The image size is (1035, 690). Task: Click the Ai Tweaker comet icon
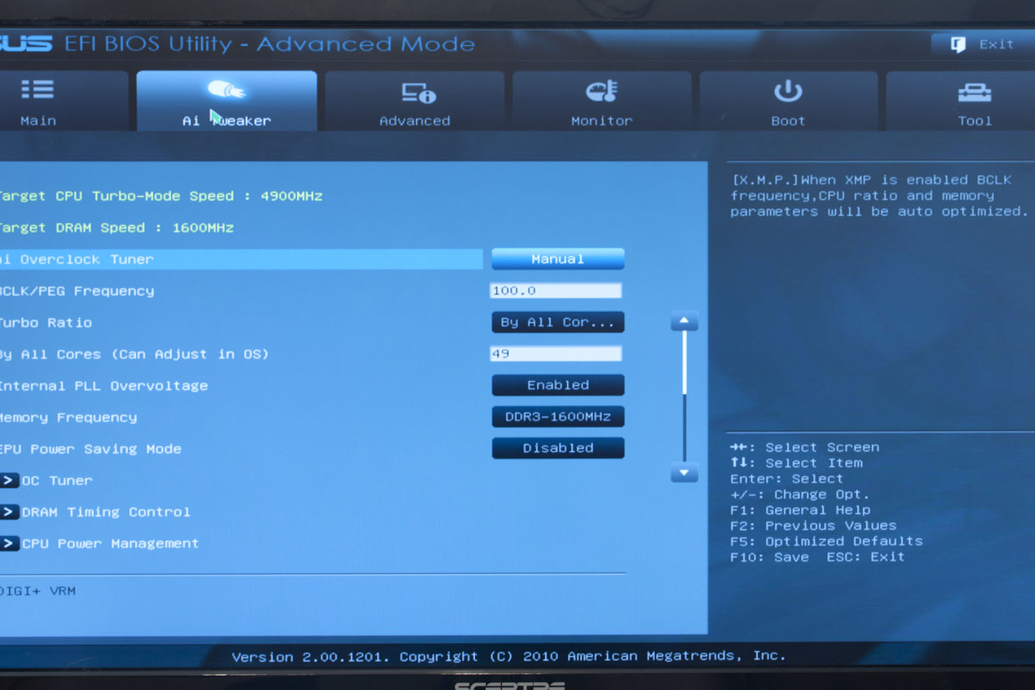point(226,89)
